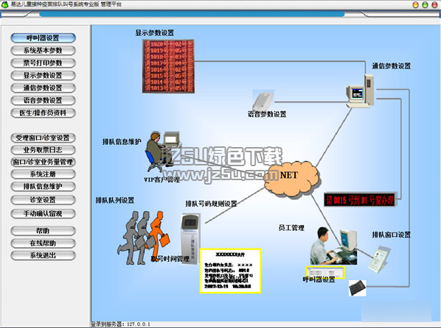This screenshot has width=441, height=328.
Task: Click VIP客户管理 label
Action: (x=162, y=179)
